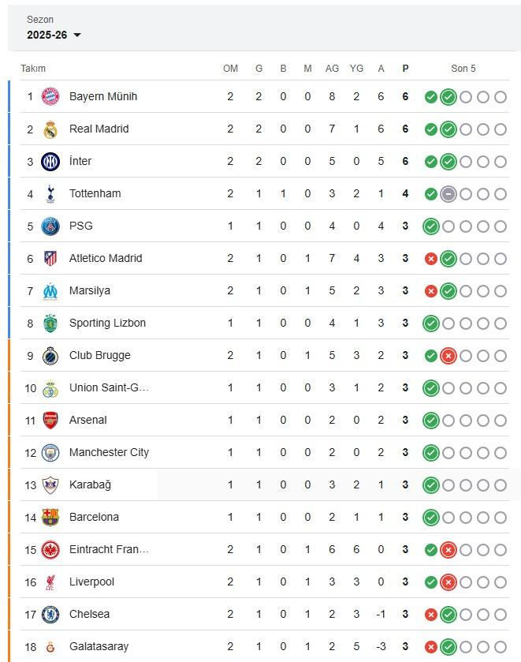The width and height of the screenshot is (521, 662).
Task: Click the Barcelona club crest
Action: 50,517
